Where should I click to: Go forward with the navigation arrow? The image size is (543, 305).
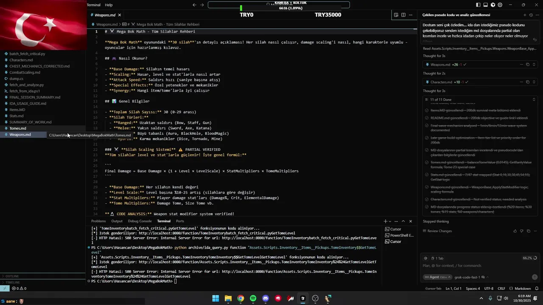click(x=202, y=5)
